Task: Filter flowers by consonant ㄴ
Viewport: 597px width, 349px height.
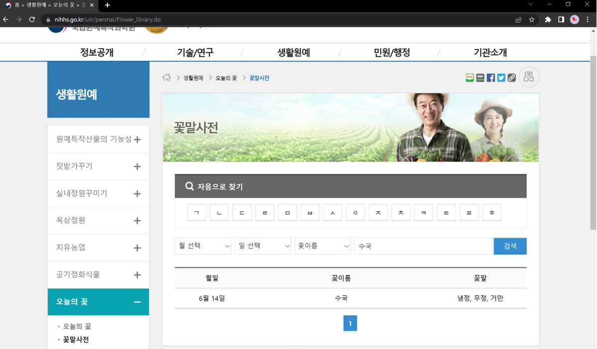Action: tap(219, 213)
